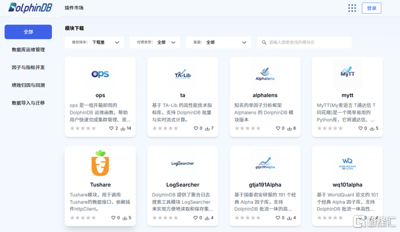Viewport: 400px width, 232px height.
Task: Rate gtja191Alpha module using star rating
Action: tap(247, 218)
